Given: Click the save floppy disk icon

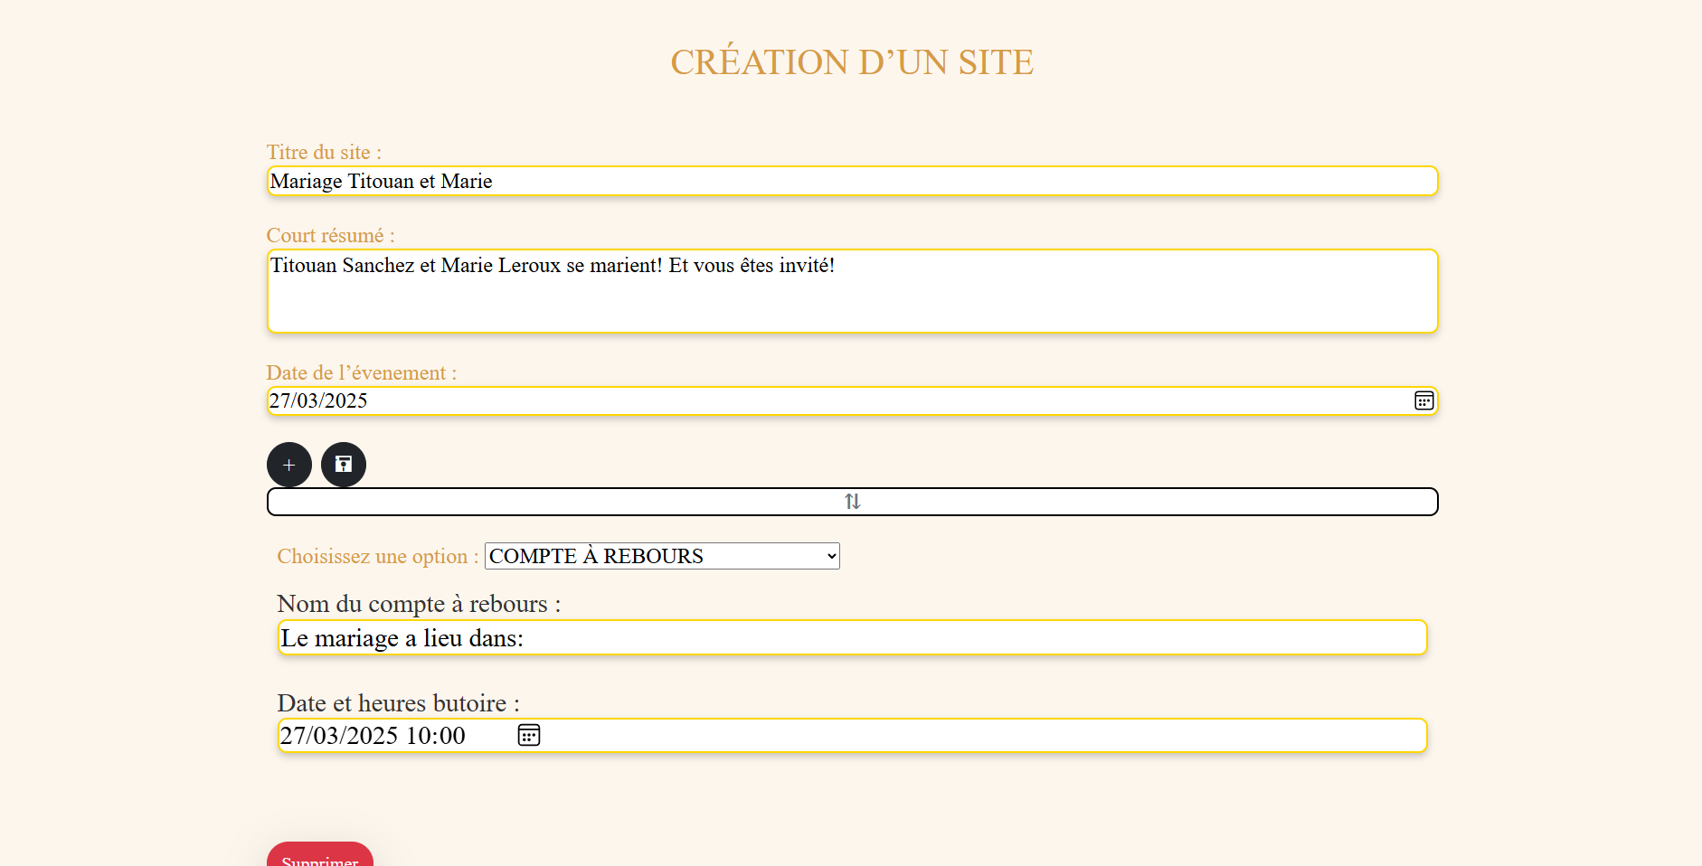Looking at the screenshot, I should [344, 465].
